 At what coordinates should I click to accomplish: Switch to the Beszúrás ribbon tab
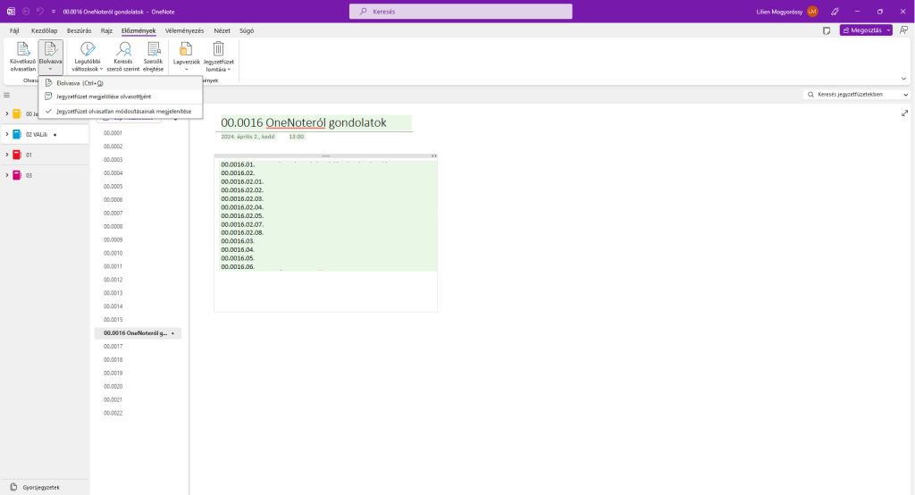79,30
